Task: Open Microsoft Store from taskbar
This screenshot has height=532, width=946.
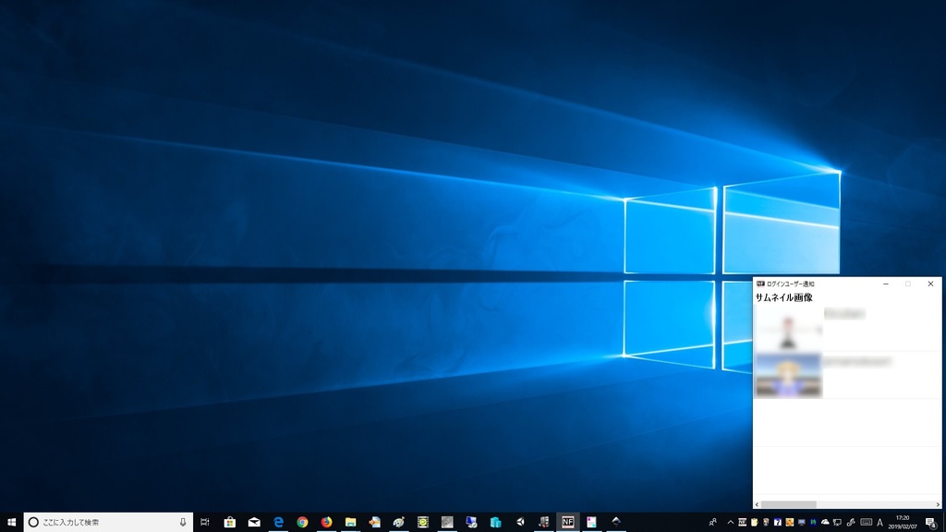Action: pyautogui.click(x=230, y=522)
